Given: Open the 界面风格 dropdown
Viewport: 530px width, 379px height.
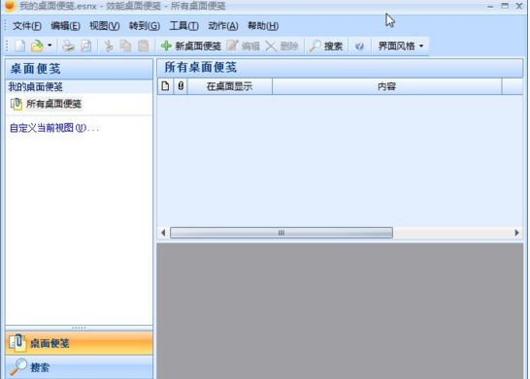Looking at the screenshot, I should (401, 46).
